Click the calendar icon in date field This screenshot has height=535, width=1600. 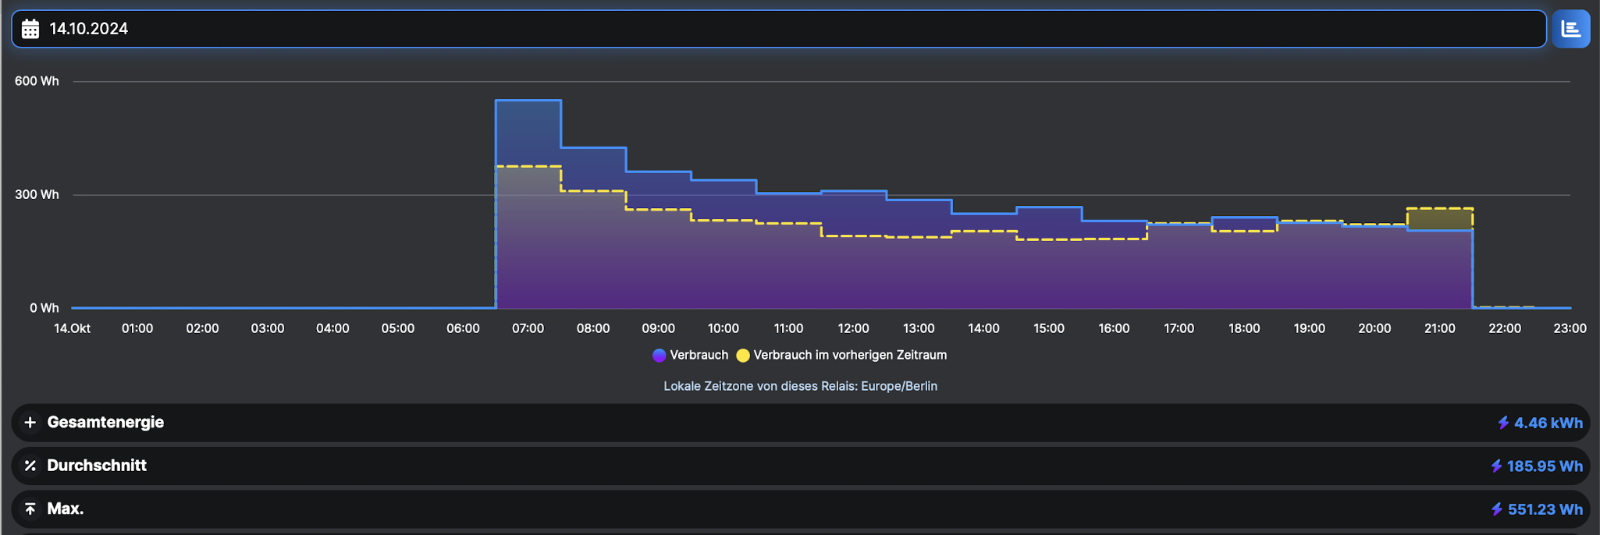pos(30,29)
